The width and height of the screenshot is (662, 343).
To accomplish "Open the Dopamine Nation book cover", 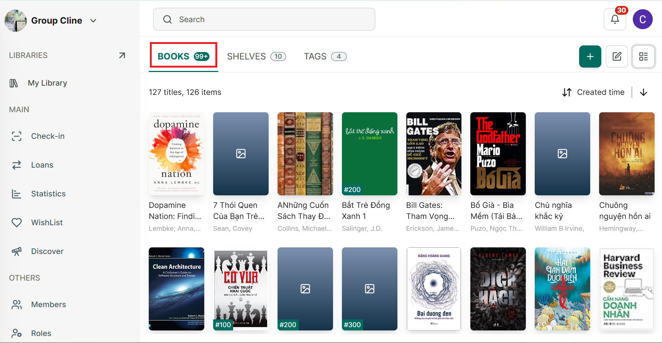I will coord(177,154).
